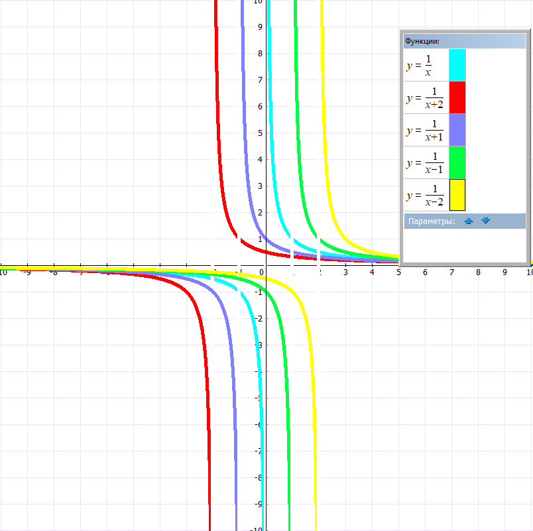The height and width of the screenshot is (531, 533).
Task: Select the y=1/(x+2) formula entry
Action: click(x=424, y=97)
